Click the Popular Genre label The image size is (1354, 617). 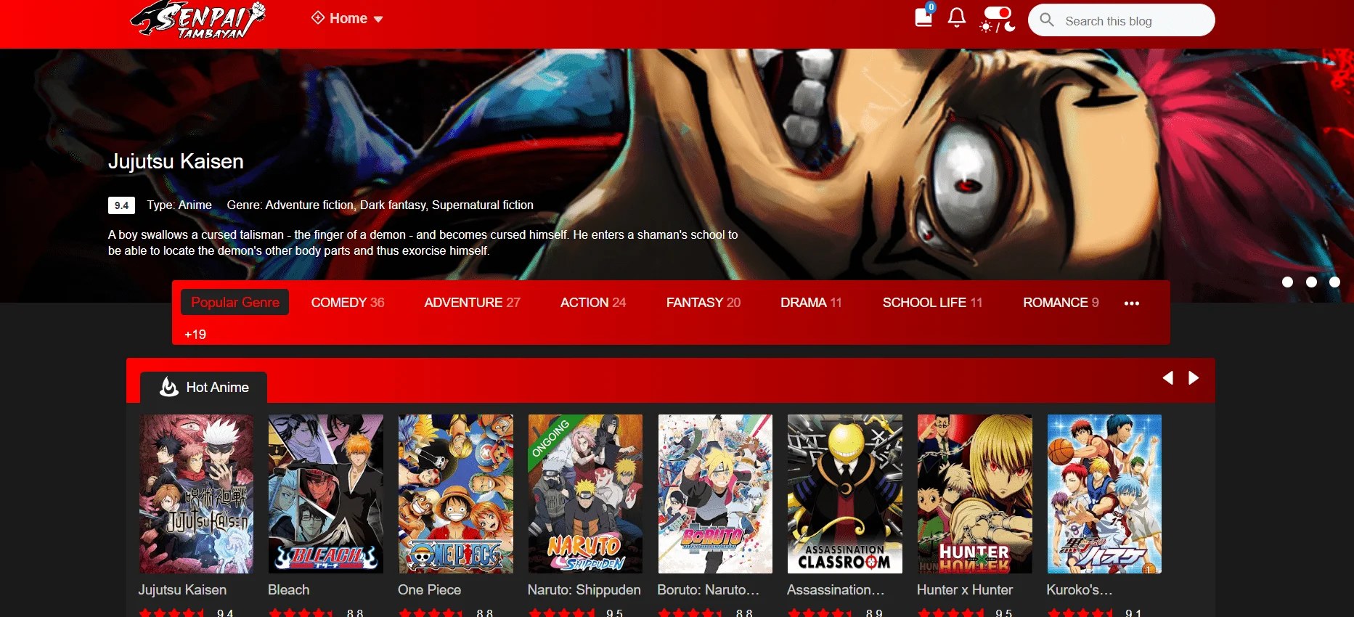[234, 302]
